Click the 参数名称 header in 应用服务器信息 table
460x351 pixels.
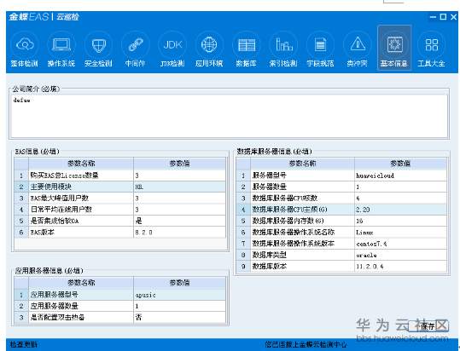81,283
